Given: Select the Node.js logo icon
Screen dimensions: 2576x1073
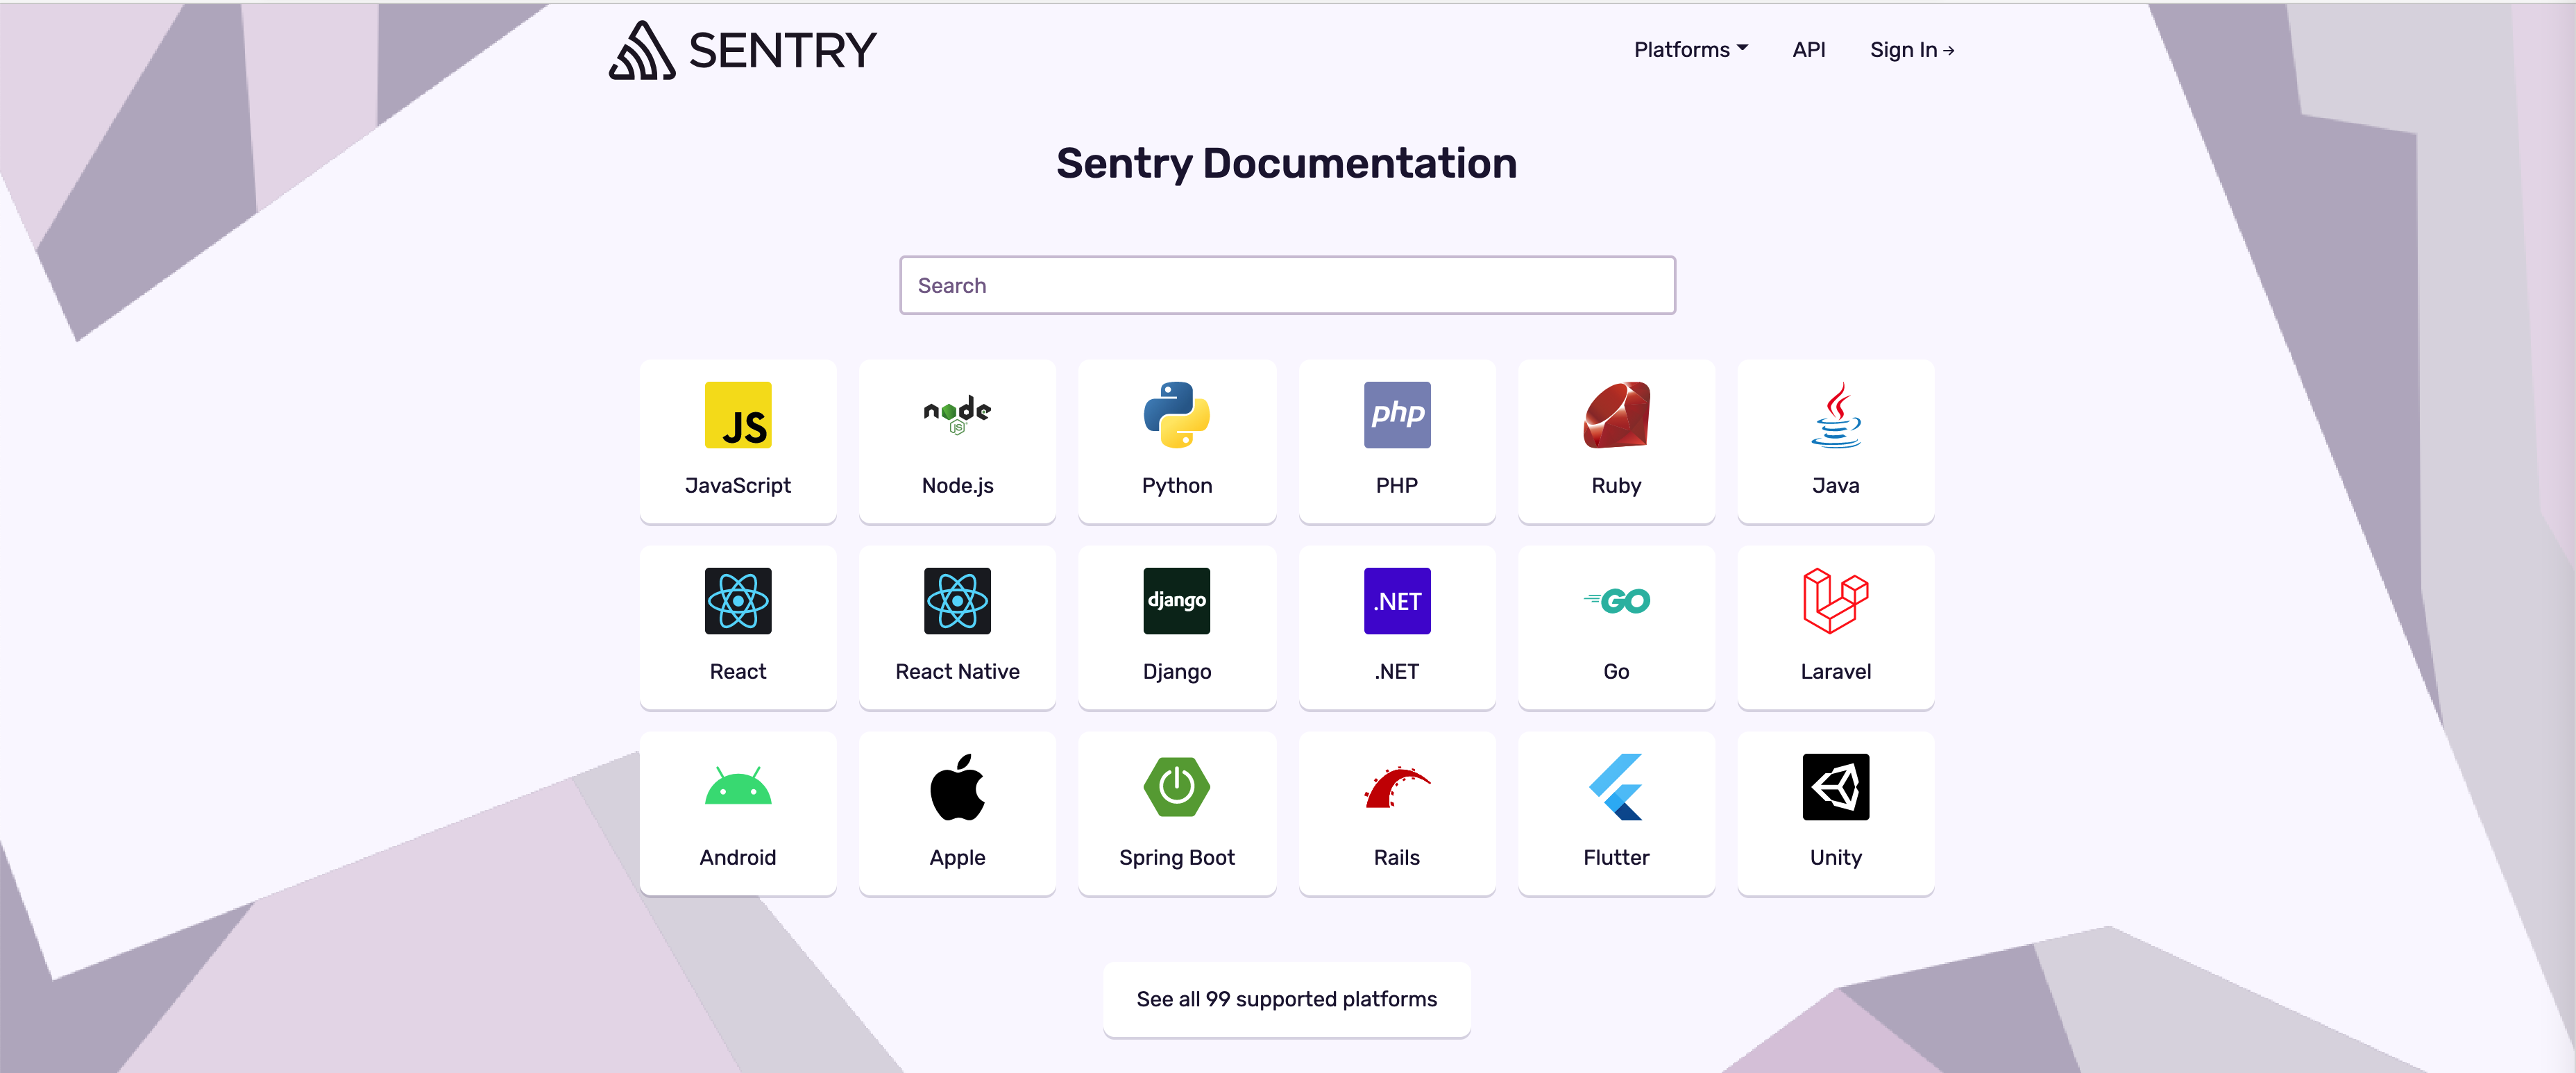Looking at the screenshot, I should [957, 415].
